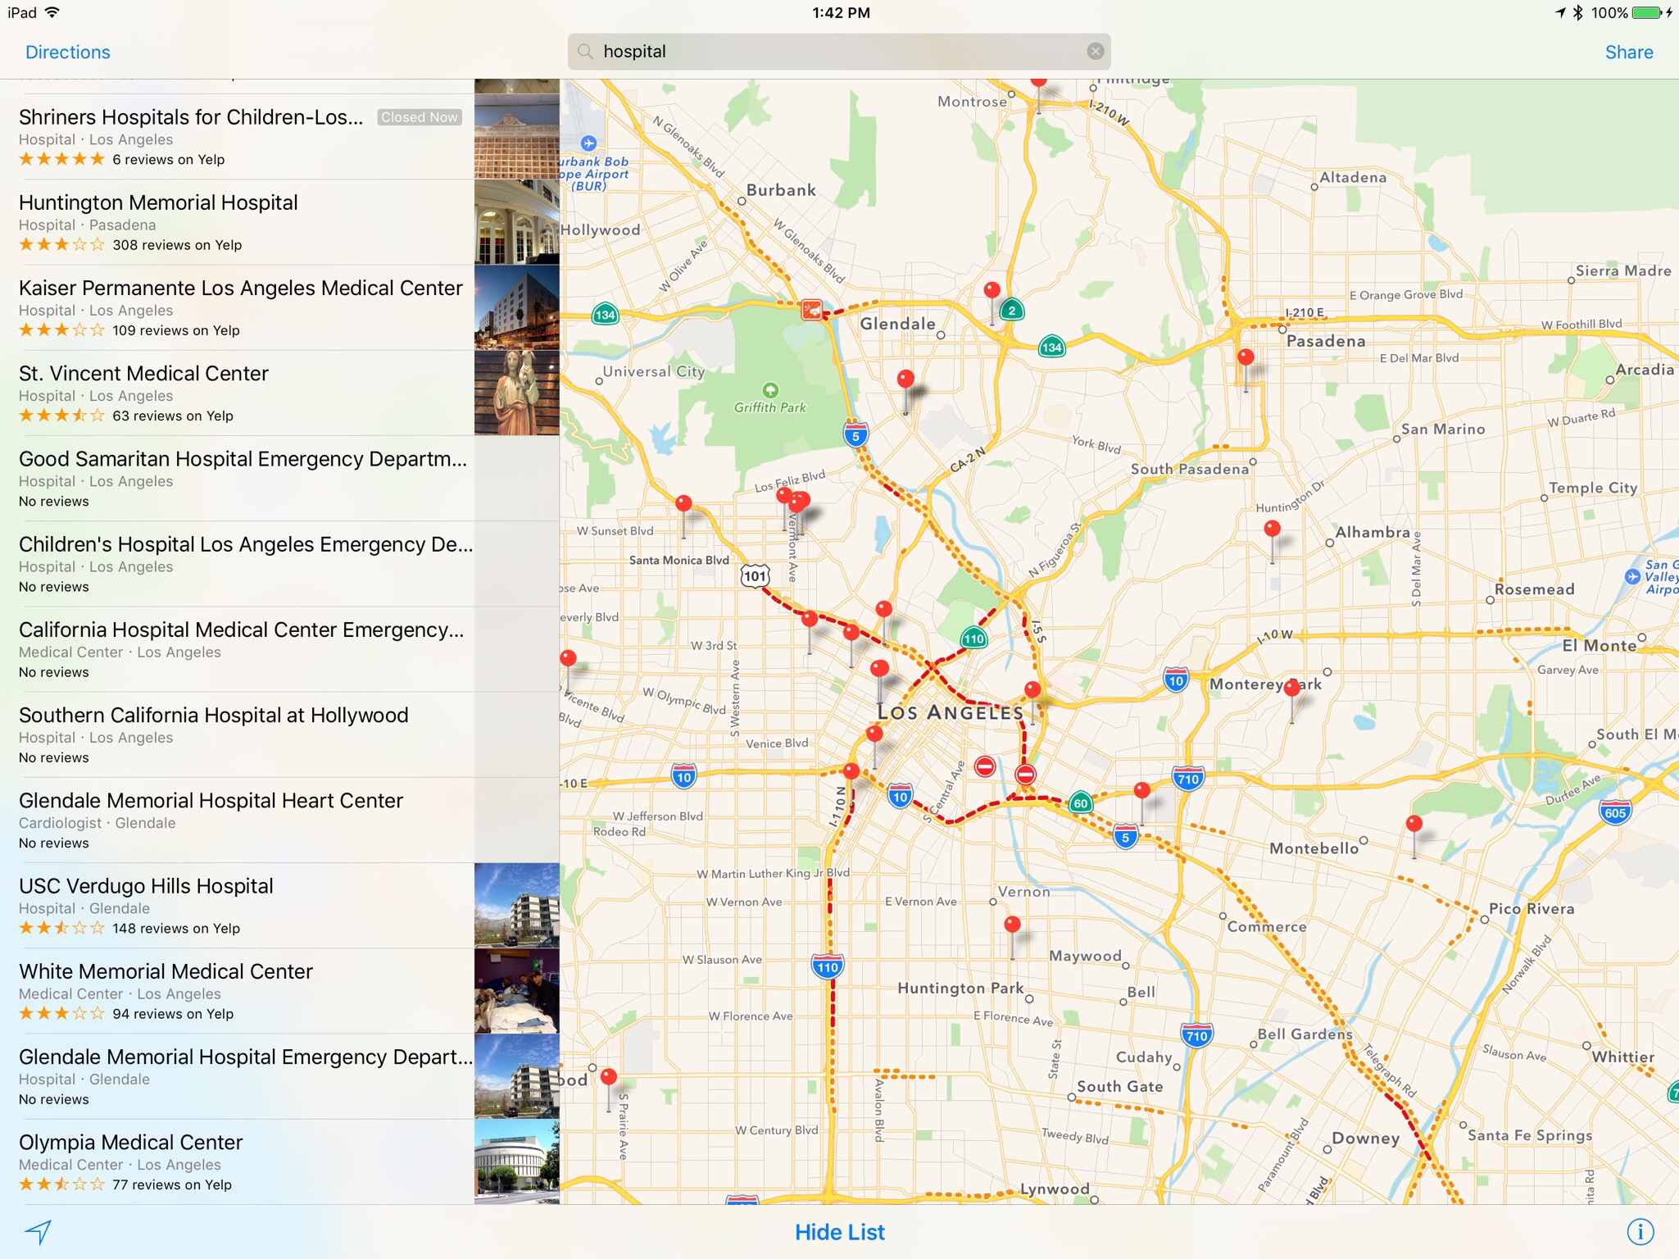The width and height of the screenshot is (1679, 1259).
Task: Tap the road closure icon on I-10
Action: 1025,774
